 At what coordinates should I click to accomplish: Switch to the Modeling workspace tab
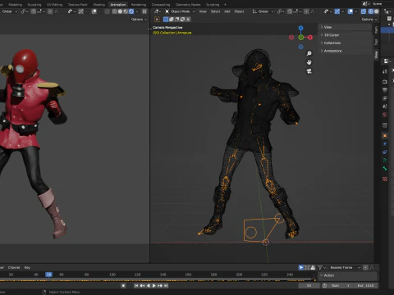click(16, 5)
